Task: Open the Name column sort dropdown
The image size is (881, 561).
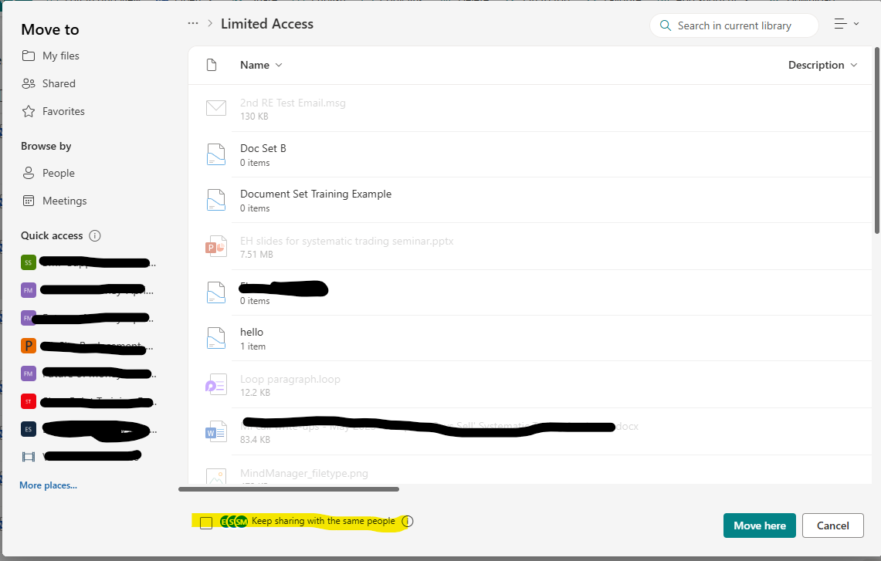Action: click(278, 65)
